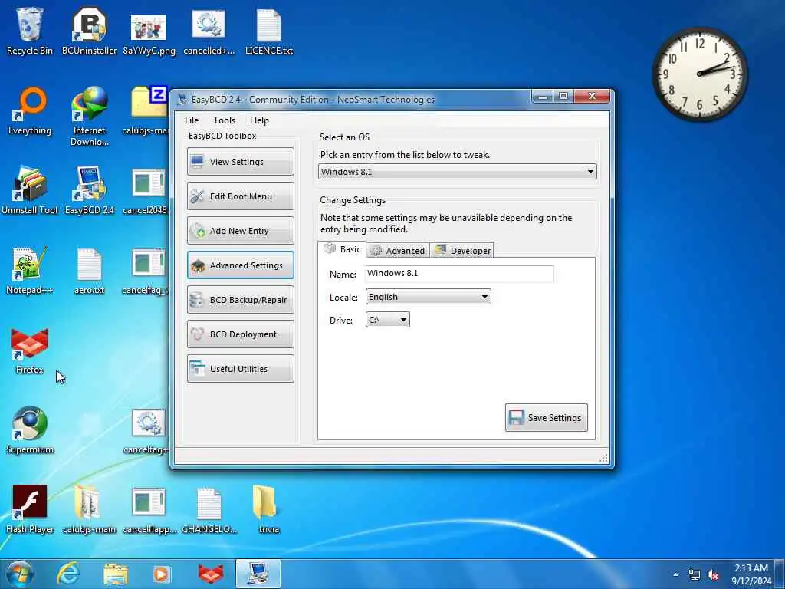Click the muted volume tray icon
The image size is (785, 589).
click(x=713, y=575)
